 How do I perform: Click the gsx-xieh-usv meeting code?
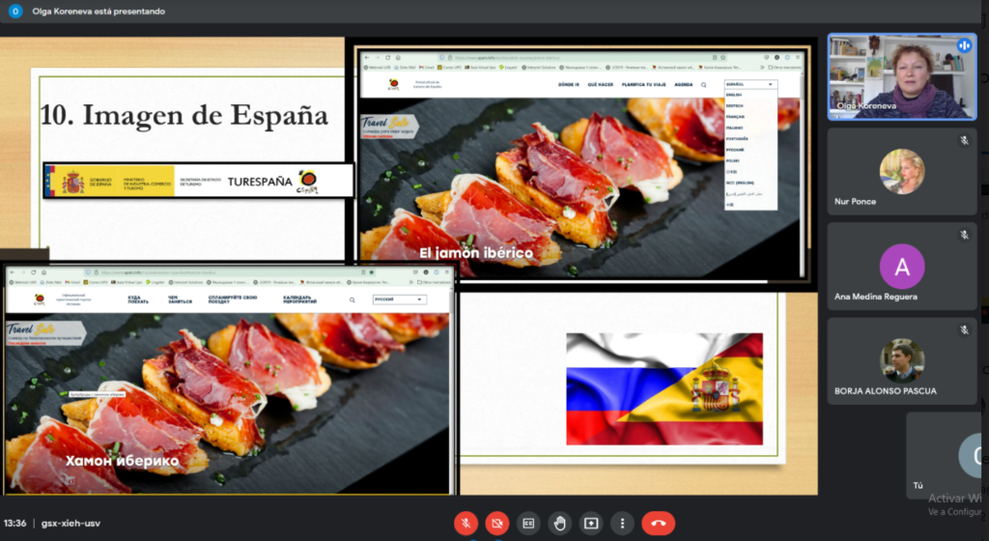pos(70,523)
